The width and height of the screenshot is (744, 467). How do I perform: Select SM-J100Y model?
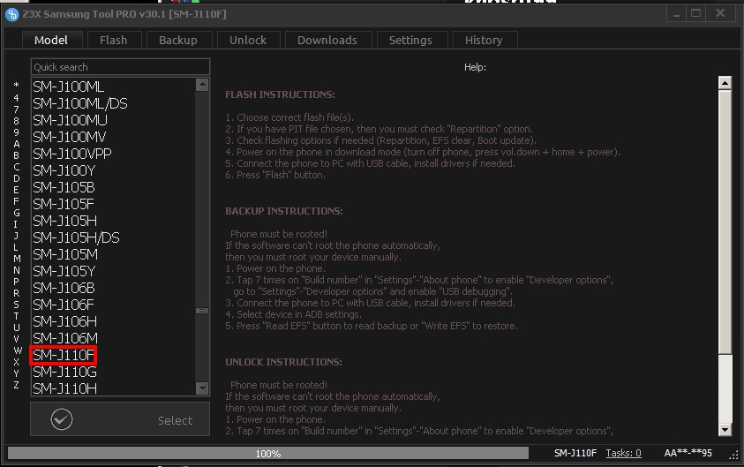[x=64, y=170]
